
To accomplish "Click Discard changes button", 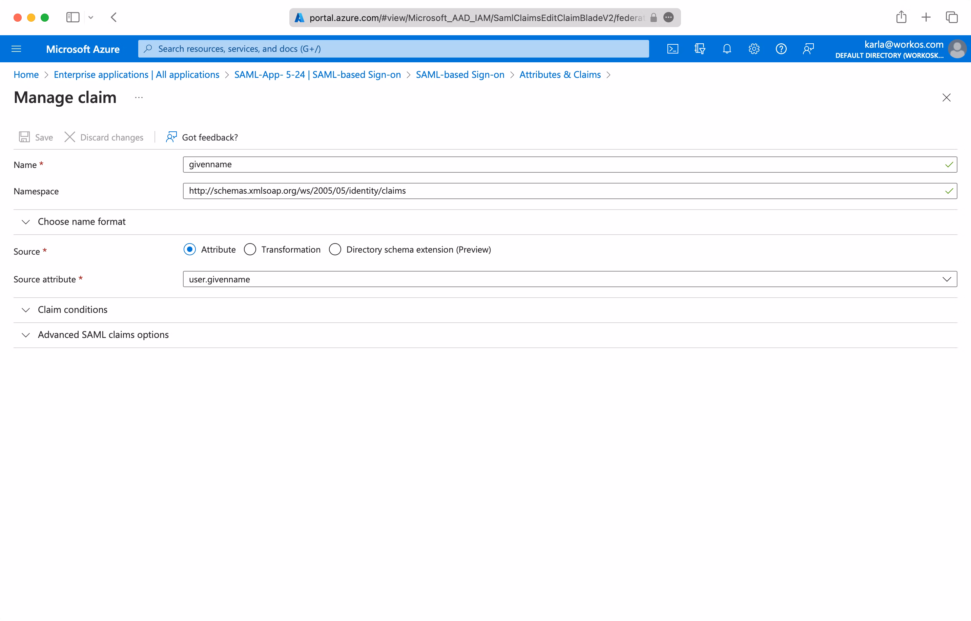I will tap(104, 137).
